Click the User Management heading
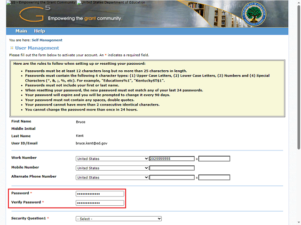Screen dimensions: 301x225 37,48
